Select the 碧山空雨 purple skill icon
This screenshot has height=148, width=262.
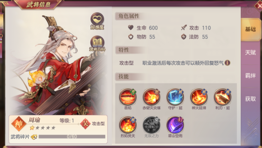(175, 125)
